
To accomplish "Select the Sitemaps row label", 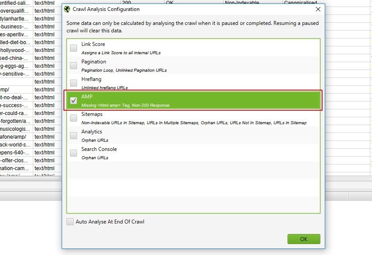I will click(x=92, y=114).
